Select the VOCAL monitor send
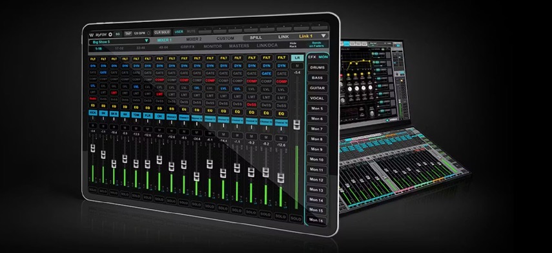The width and height of the screenshot is (552, 253). 316,99
